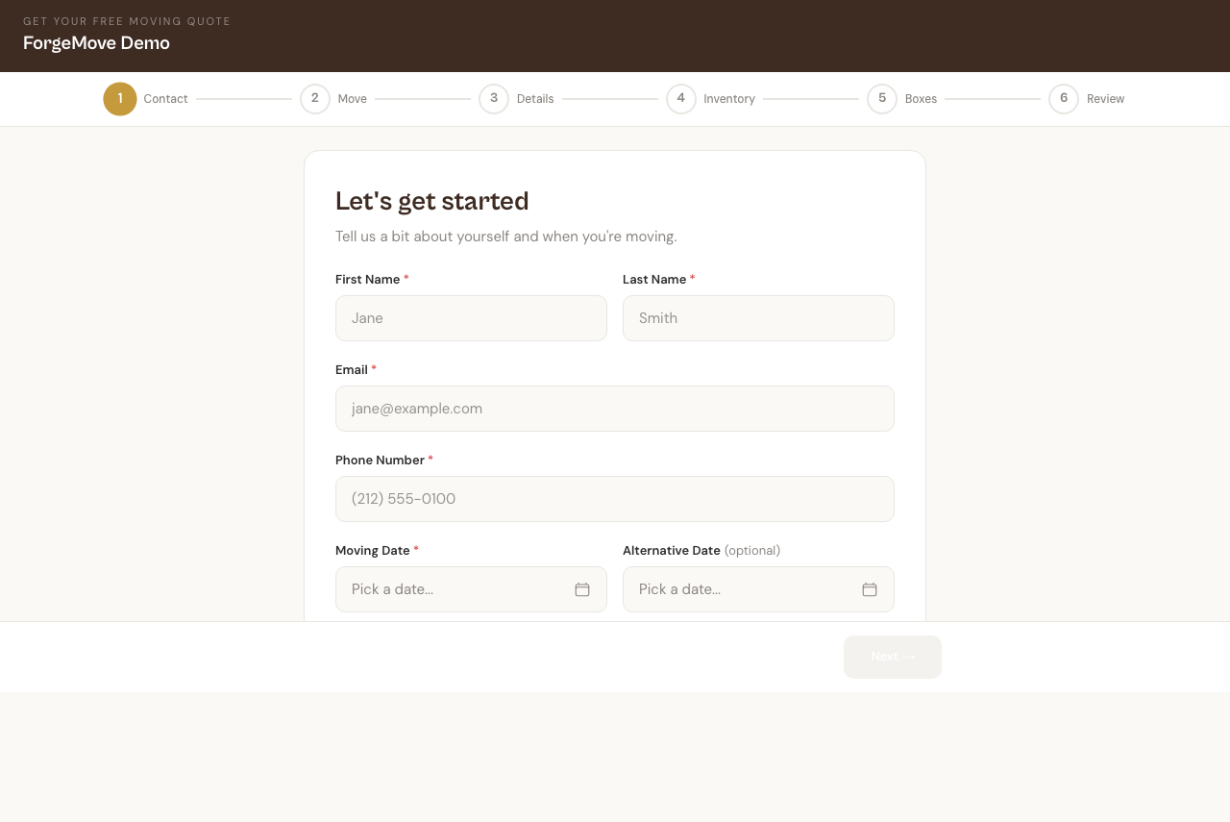Screen dimensions: 1230x822
Task: Select step 2 Move circle
Action: point(315,99)
